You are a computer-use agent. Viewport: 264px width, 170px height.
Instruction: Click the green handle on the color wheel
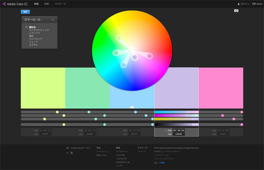115,53
